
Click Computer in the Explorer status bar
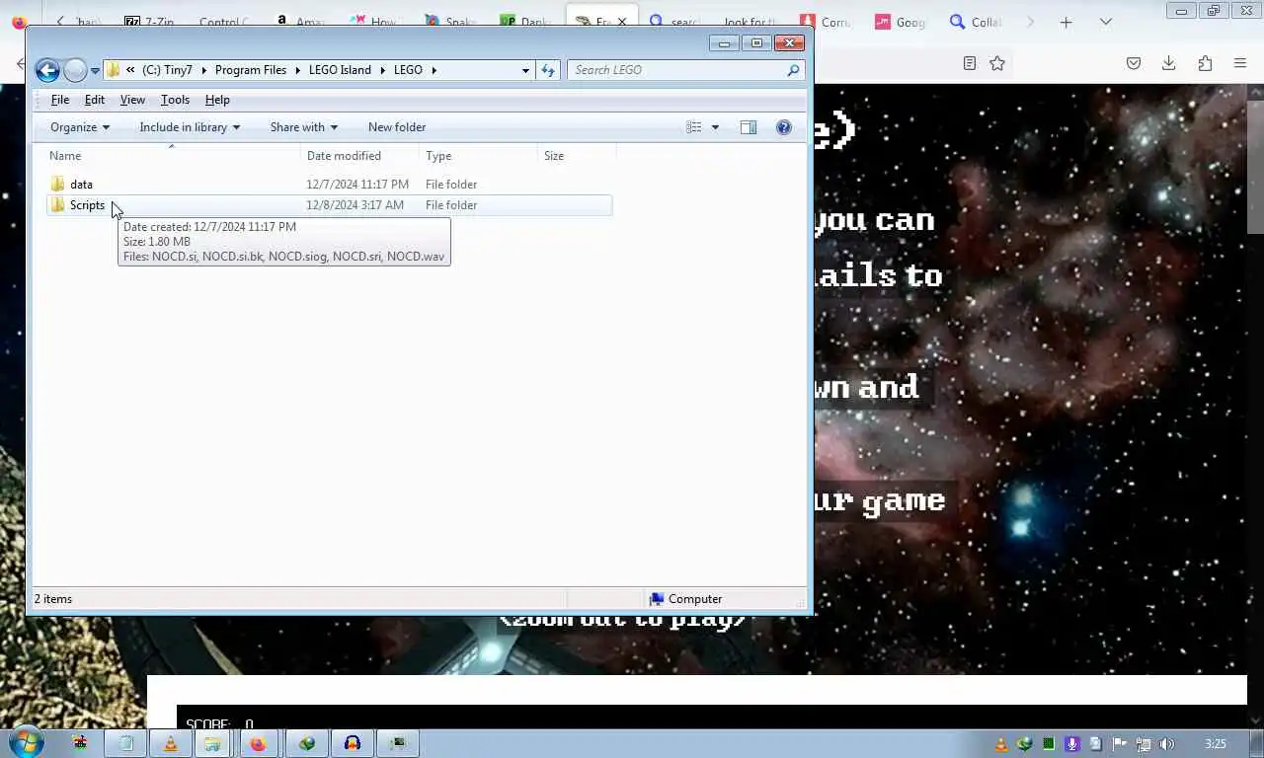(685, 599)
